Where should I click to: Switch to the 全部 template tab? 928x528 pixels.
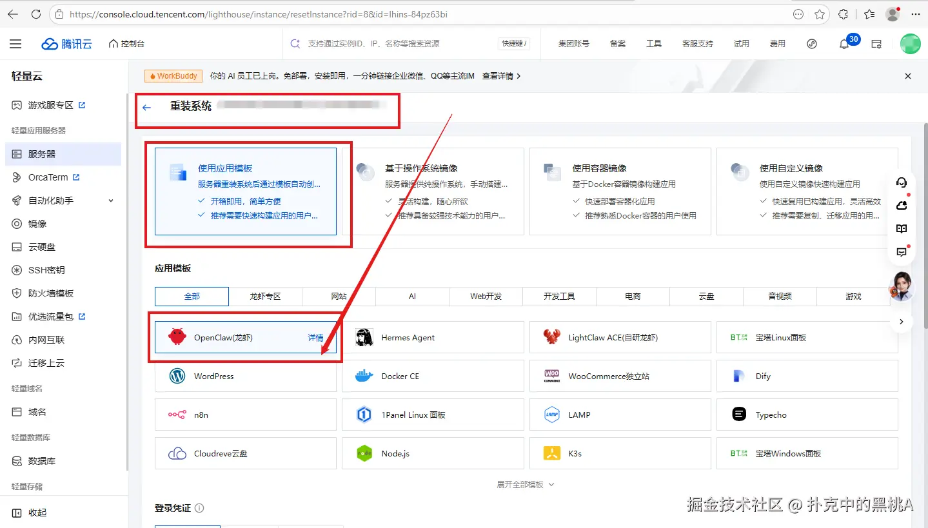pyautogui.click(x=192, y=296)
